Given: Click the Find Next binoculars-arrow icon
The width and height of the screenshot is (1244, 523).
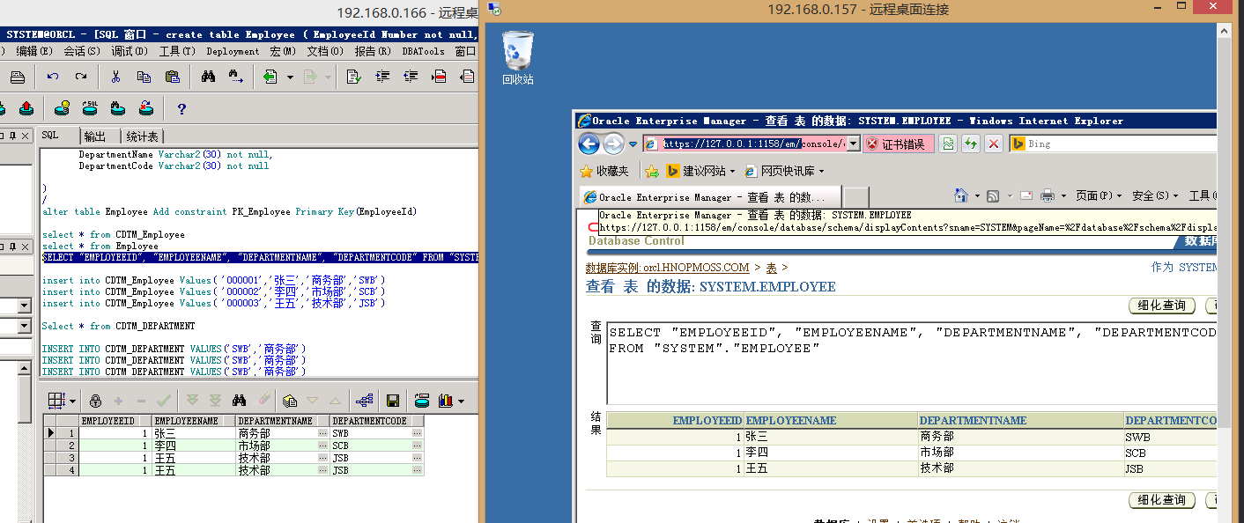Looking at the screenshot, I should 236,77.
